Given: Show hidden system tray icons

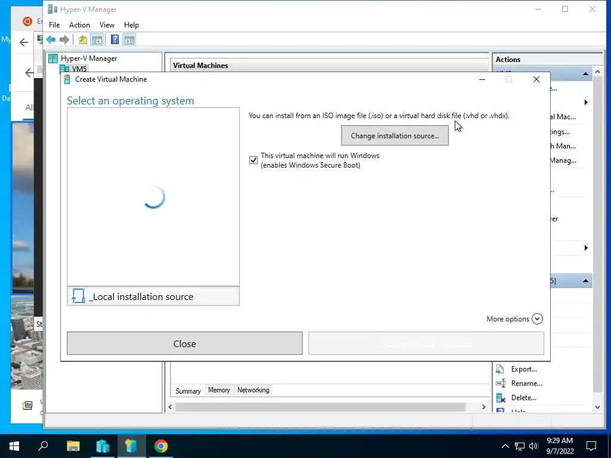Looking at the screenshot, I should [505, 446].
